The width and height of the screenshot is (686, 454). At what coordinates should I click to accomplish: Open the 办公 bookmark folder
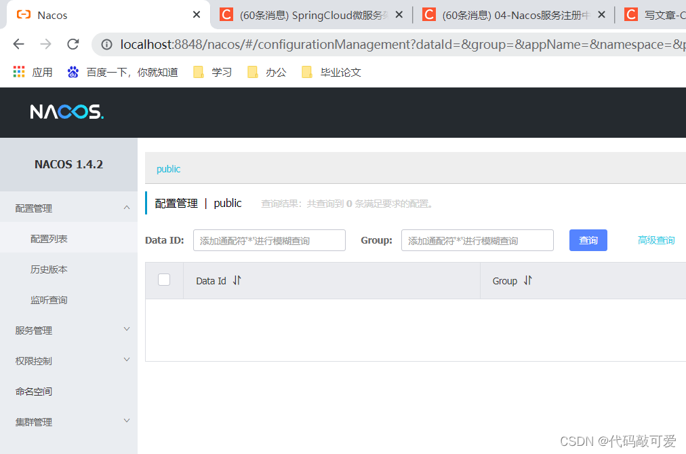tap(266, 72)
